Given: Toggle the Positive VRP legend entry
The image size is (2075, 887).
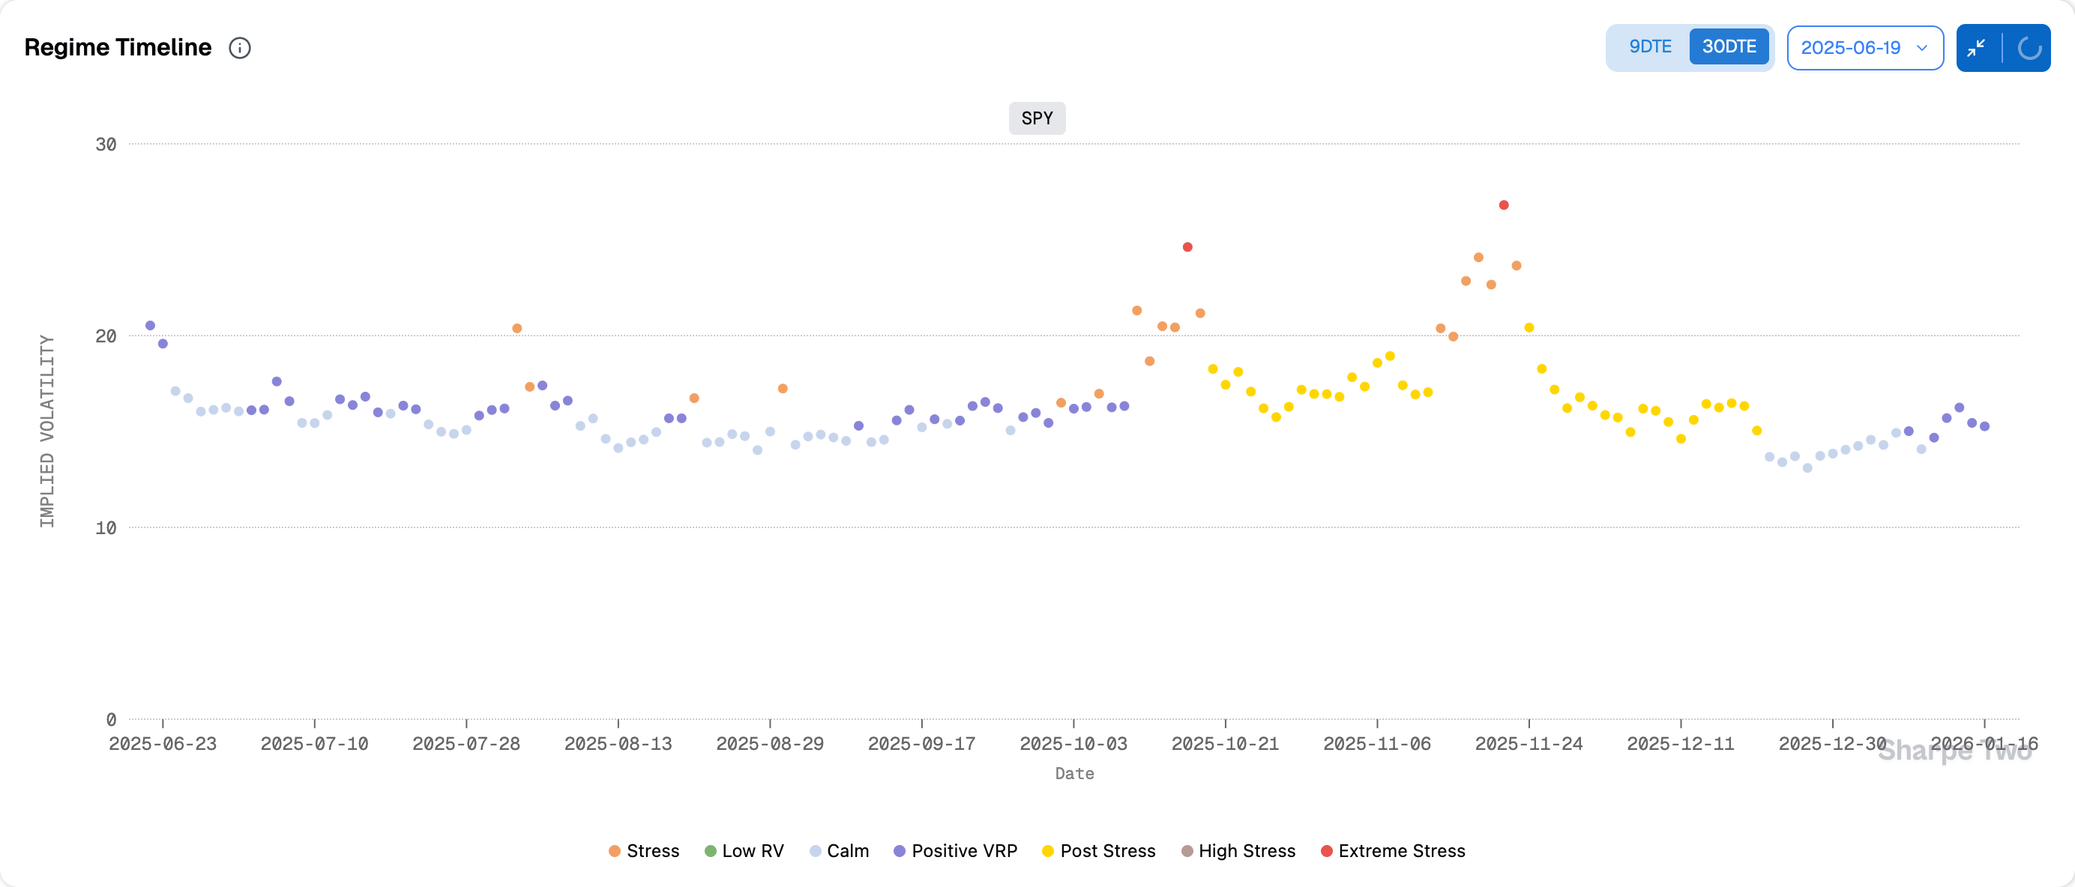Looking at the screenshot, I should click(x=955, y=851).
